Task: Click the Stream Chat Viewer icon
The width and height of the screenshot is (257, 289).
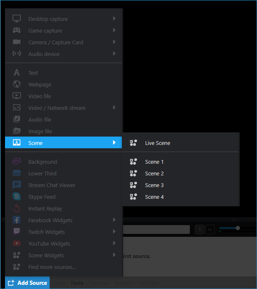Action: pos(17,185)
